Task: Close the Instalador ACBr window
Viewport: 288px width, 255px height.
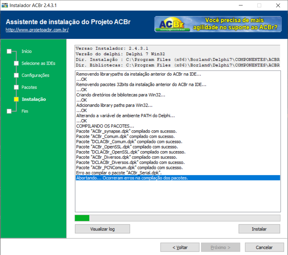Action: [278, 5]
